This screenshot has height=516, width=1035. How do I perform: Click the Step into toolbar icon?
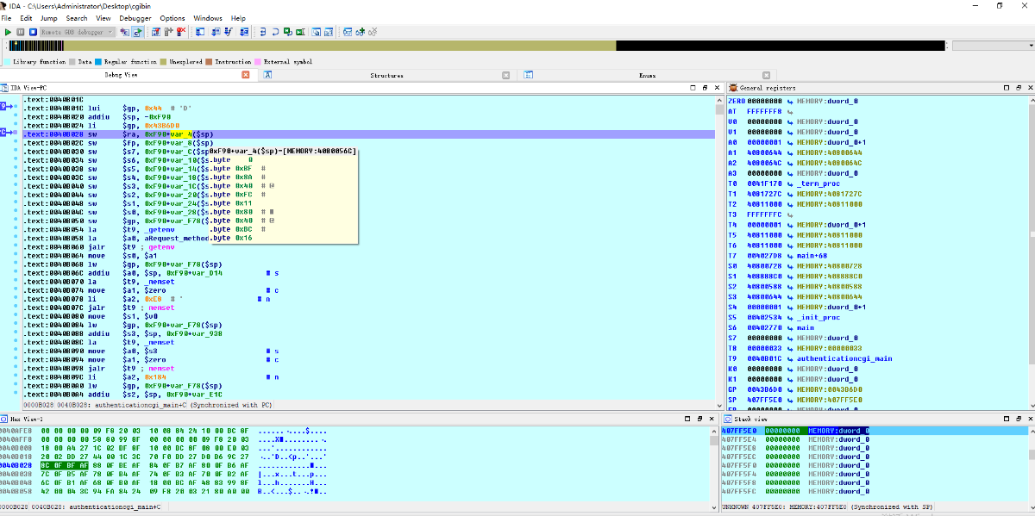pyautogui.click(x=262, y=32)
